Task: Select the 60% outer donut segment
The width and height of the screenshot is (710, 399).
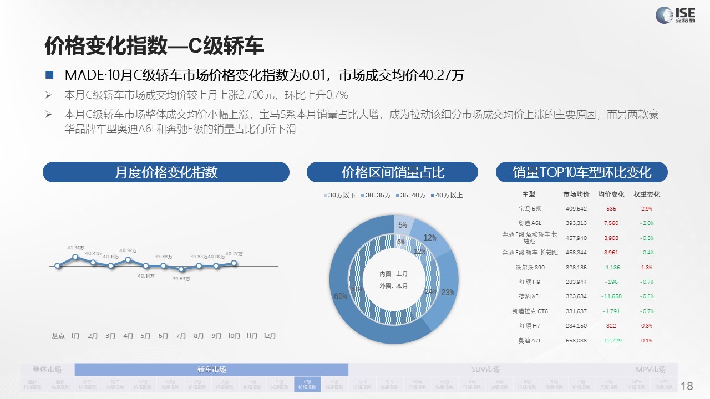Action: [x=340, y=296]
